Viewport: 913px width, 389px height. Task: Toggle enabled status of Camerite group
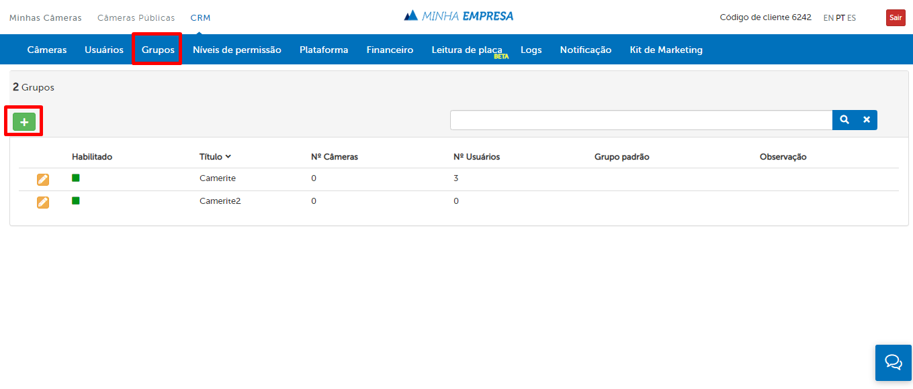(76, 178)
